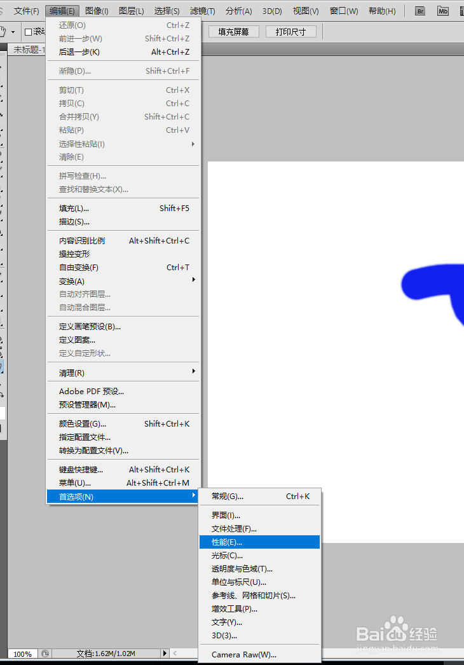Open the 滤镜(T) menu
This screenshot has width=464, height=665.
tap(202, 11)
